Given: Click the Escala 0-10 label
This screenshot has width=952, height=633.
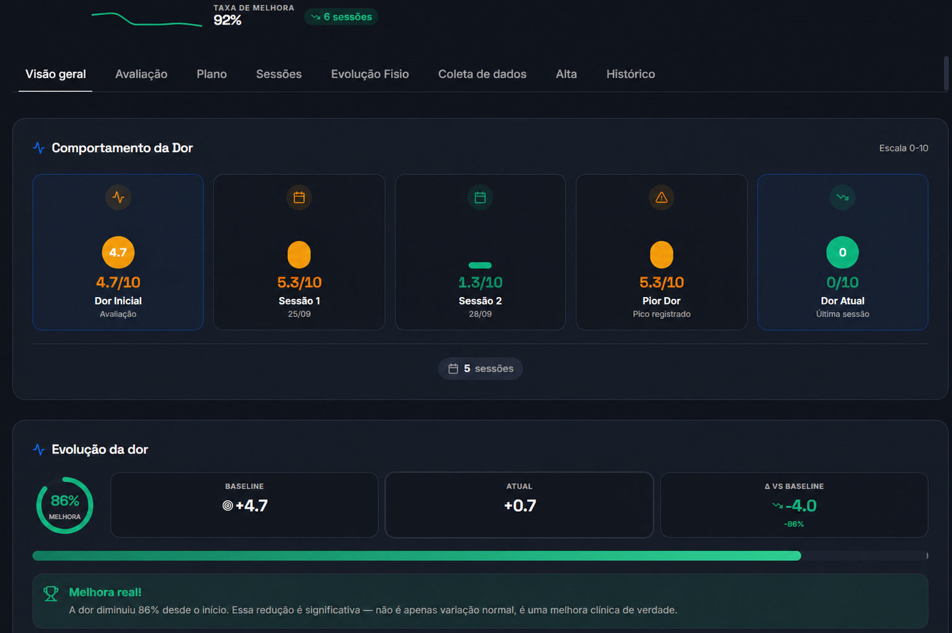Looking at the screenshot, I should coord(904,148).
